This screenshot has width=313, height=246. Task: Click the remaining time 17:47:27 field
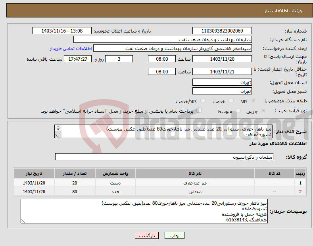pos(78,59)
